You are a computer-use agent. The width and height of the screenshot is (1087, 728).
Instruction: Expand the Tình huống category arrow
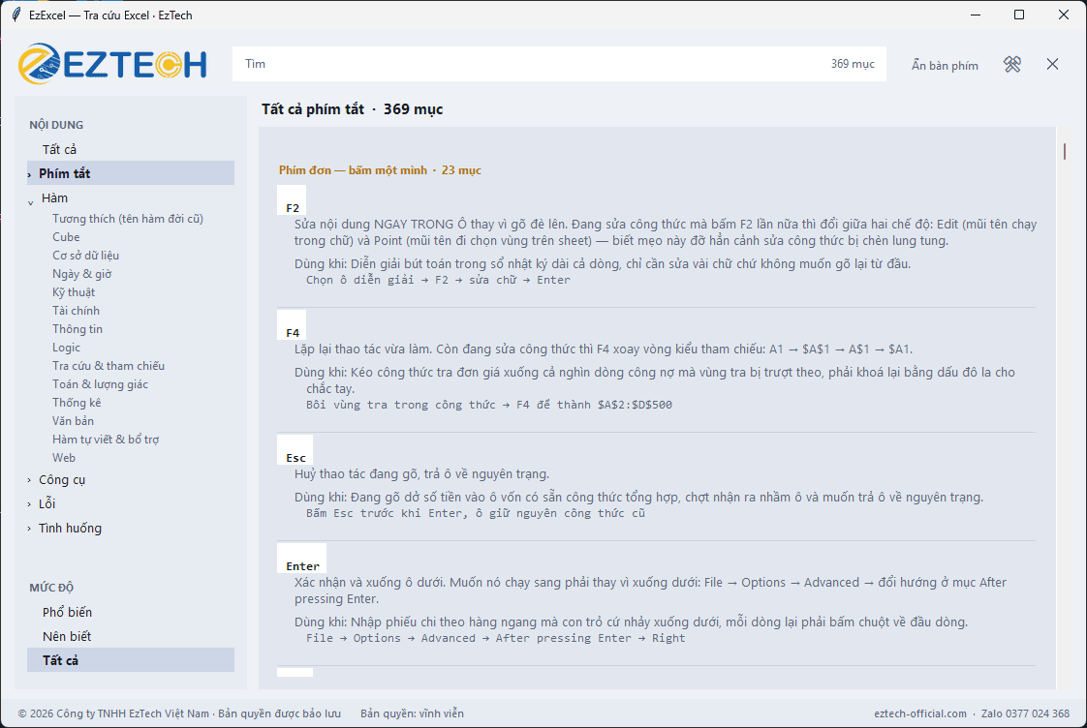coord(29,529)
